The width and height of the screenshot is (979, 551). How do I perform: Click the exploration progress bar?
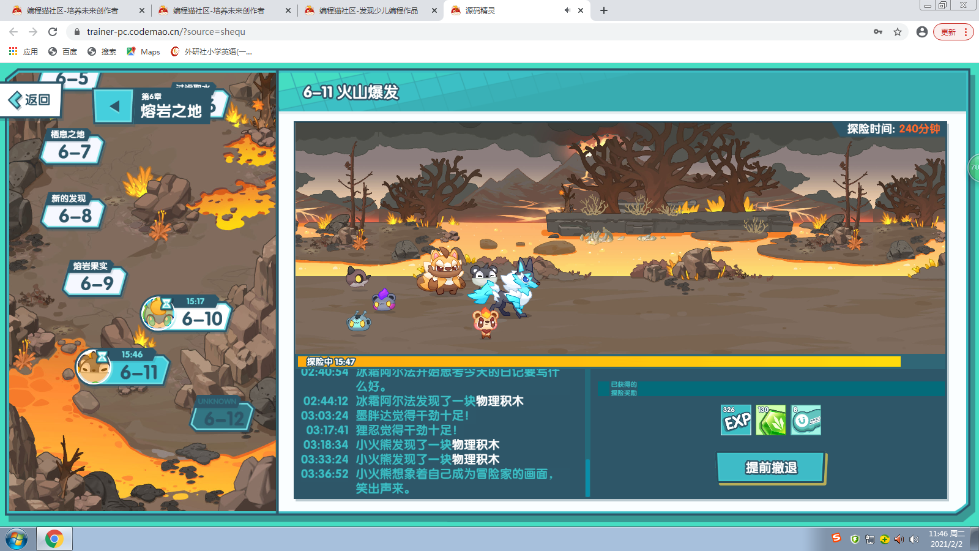[x=599, y=362]
